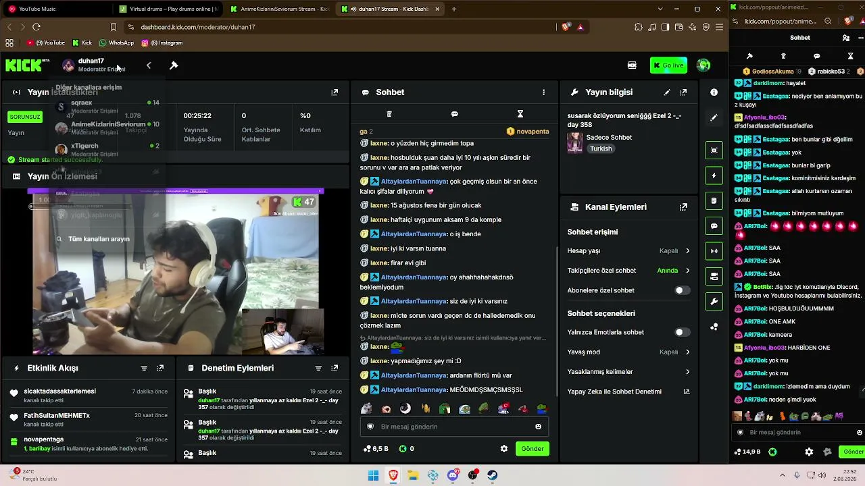865x486 pixels.
Task: Click the stream preview video
Action: (176, 272)
